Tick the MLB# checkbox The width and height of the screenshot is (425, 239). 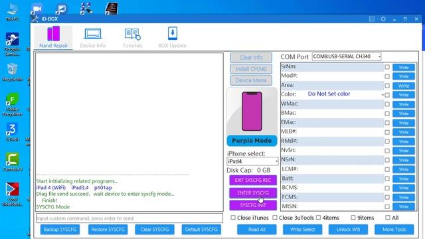click(x=387, y=132)
